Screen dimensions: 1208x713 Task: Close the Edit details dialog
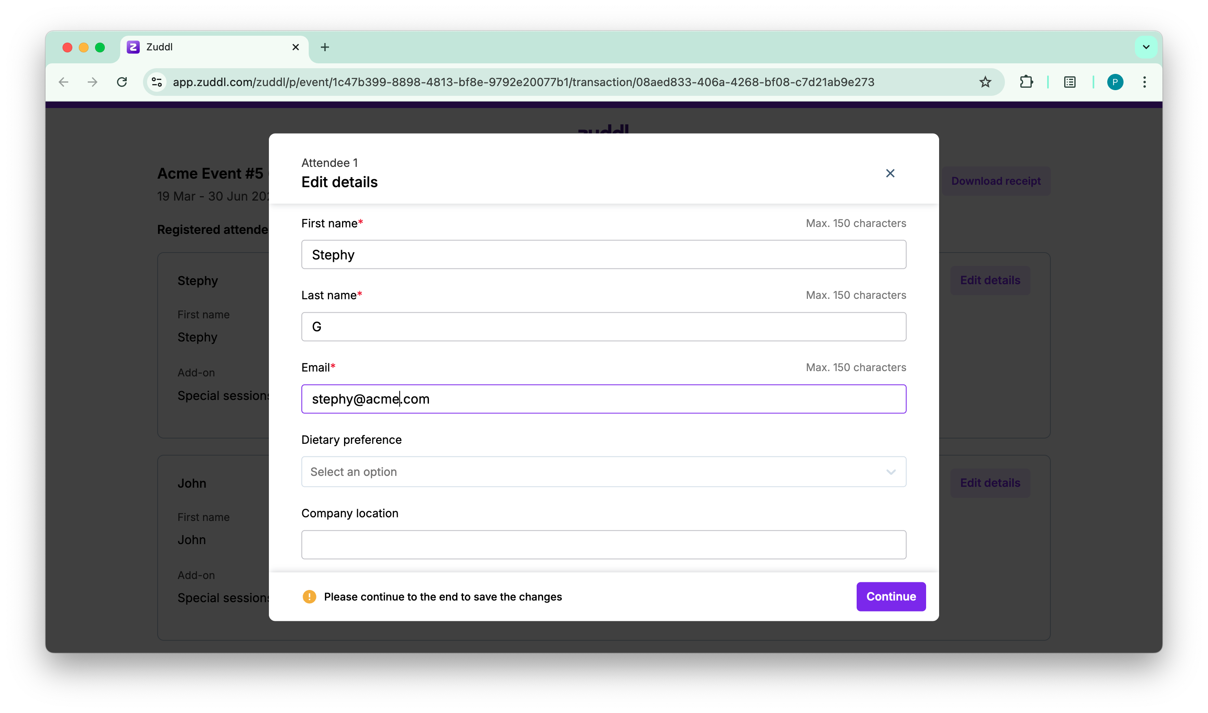pyautogui.click(x=890, y=173)
